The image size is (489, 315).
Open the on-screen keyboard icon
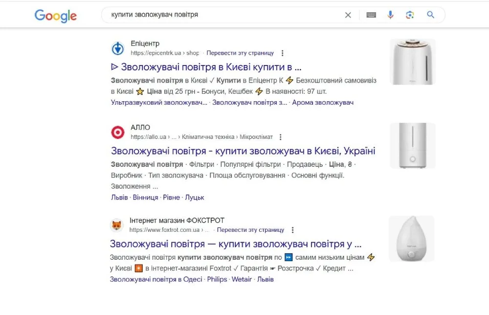point(371,15)
